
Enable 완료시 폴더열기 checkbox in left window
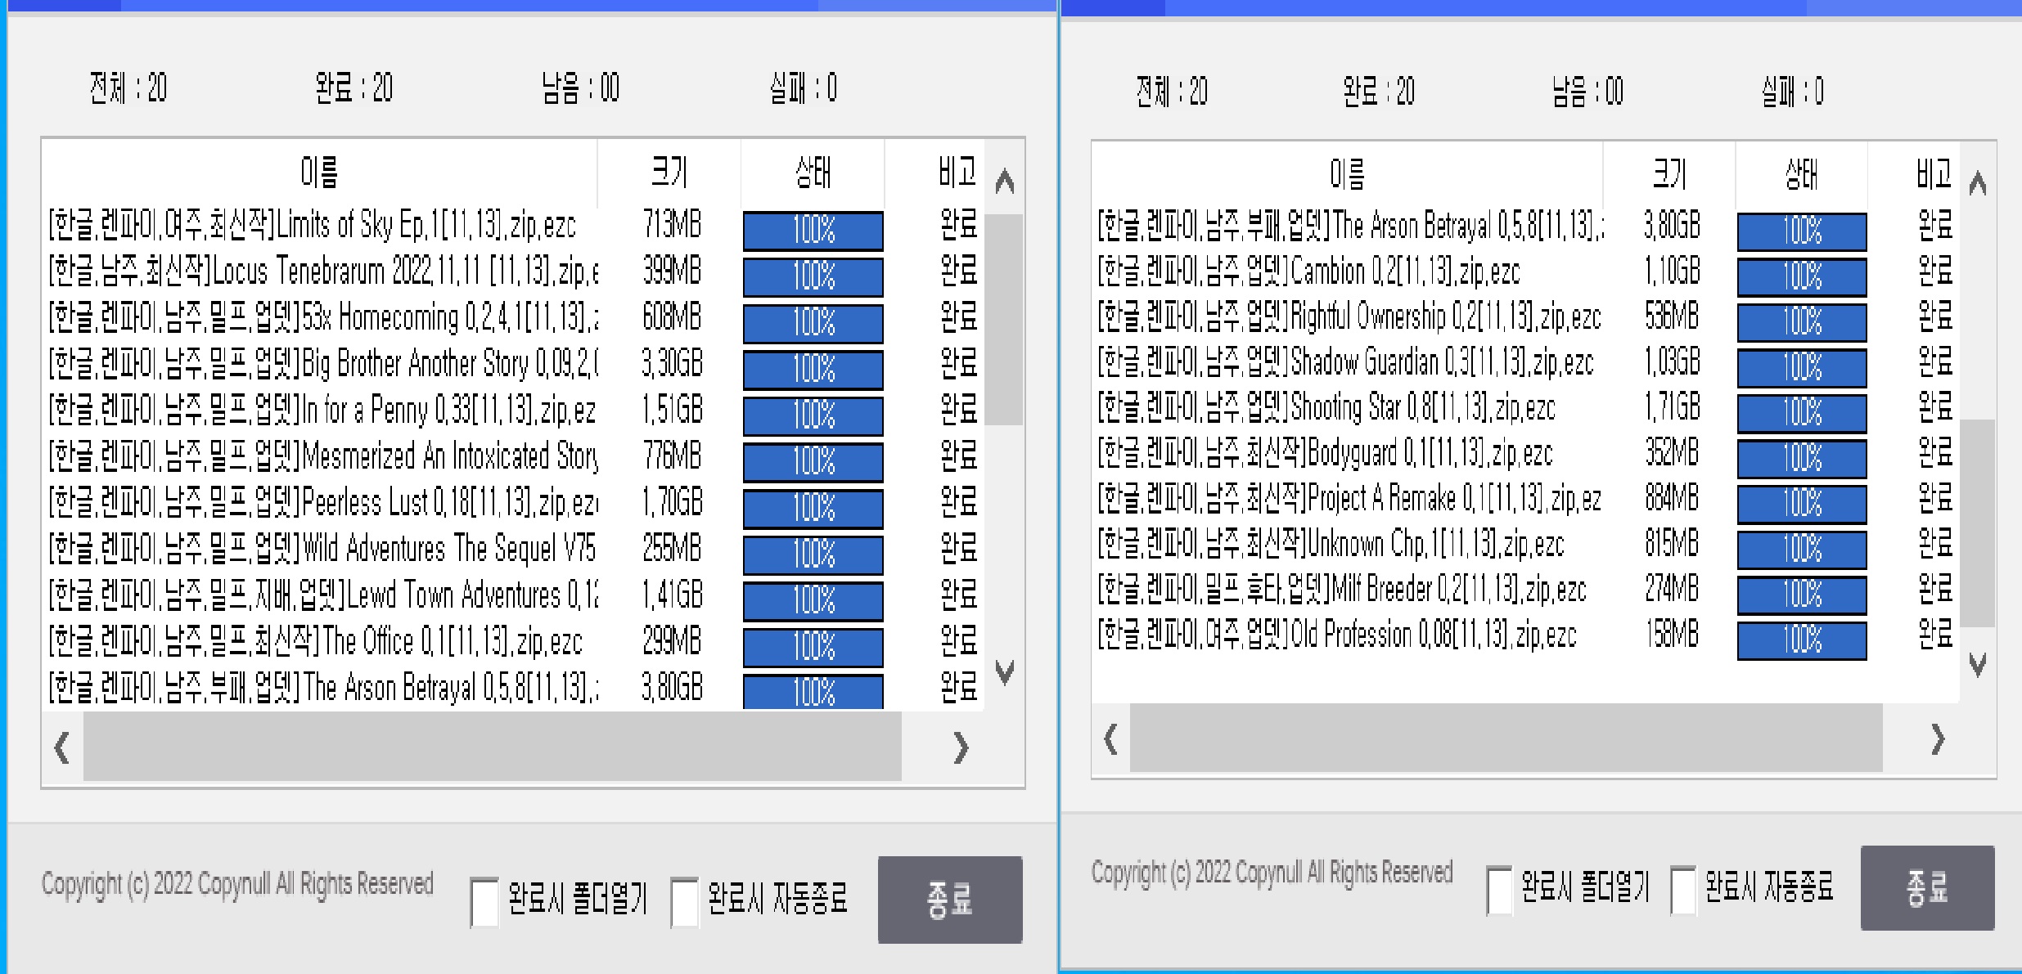pyautogui.click(x=484, y=902)
